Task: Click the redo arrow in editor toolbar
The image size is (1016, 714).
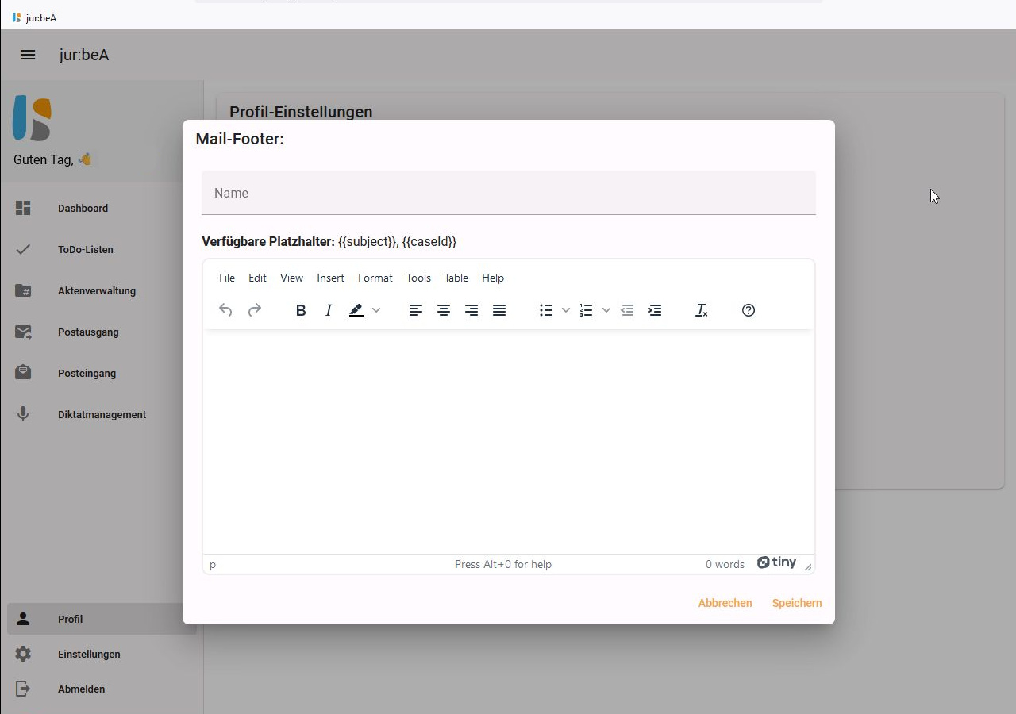Action: (255, 310)
